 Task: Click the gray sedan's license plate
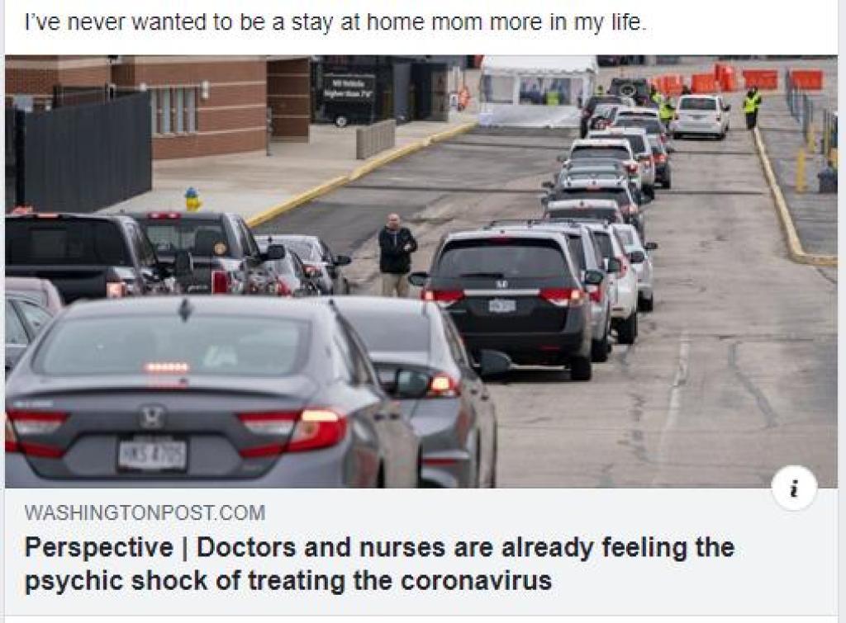pyautogui.click(x=152, y=455)
